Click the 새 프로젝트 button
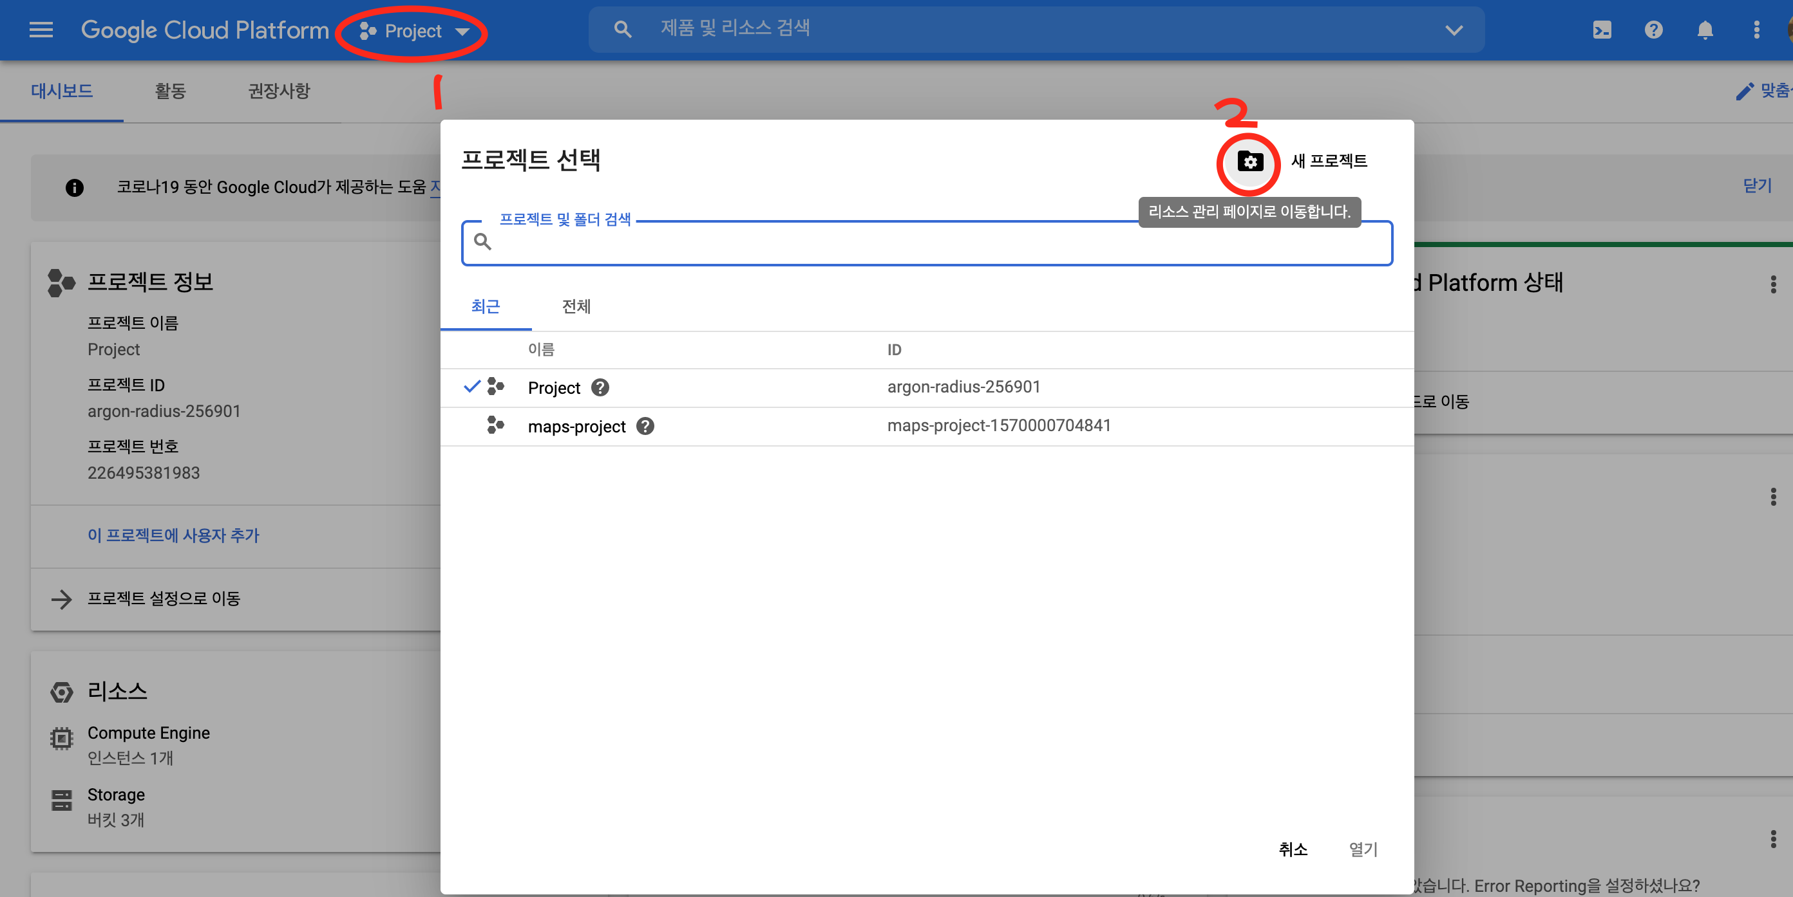Image resolution: width=1793 pixels, height=897 pixels. (1328, 162)
